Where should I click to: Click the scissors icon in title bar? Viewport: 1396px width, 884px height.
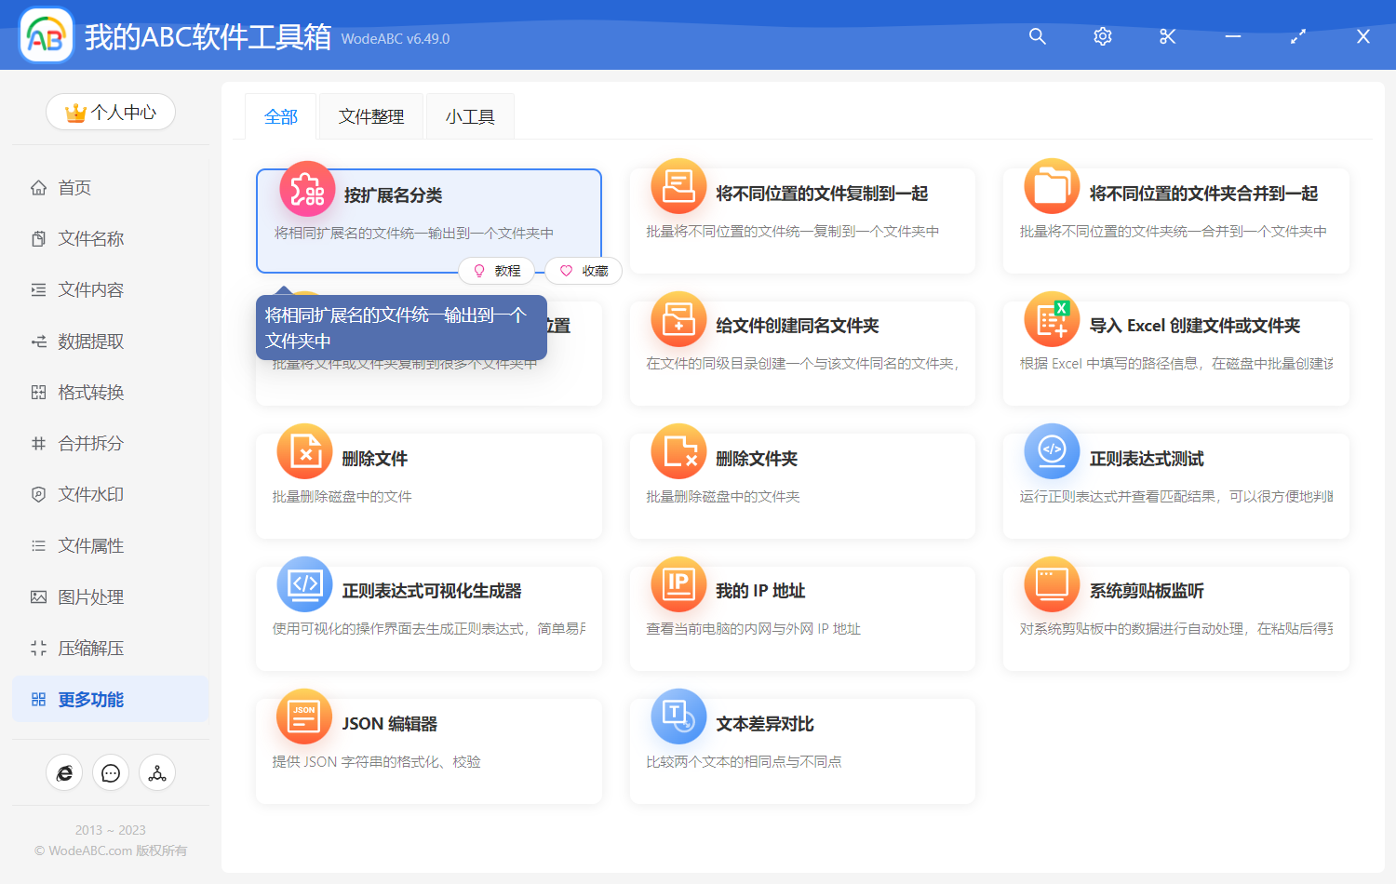[x=1167, y=36]
